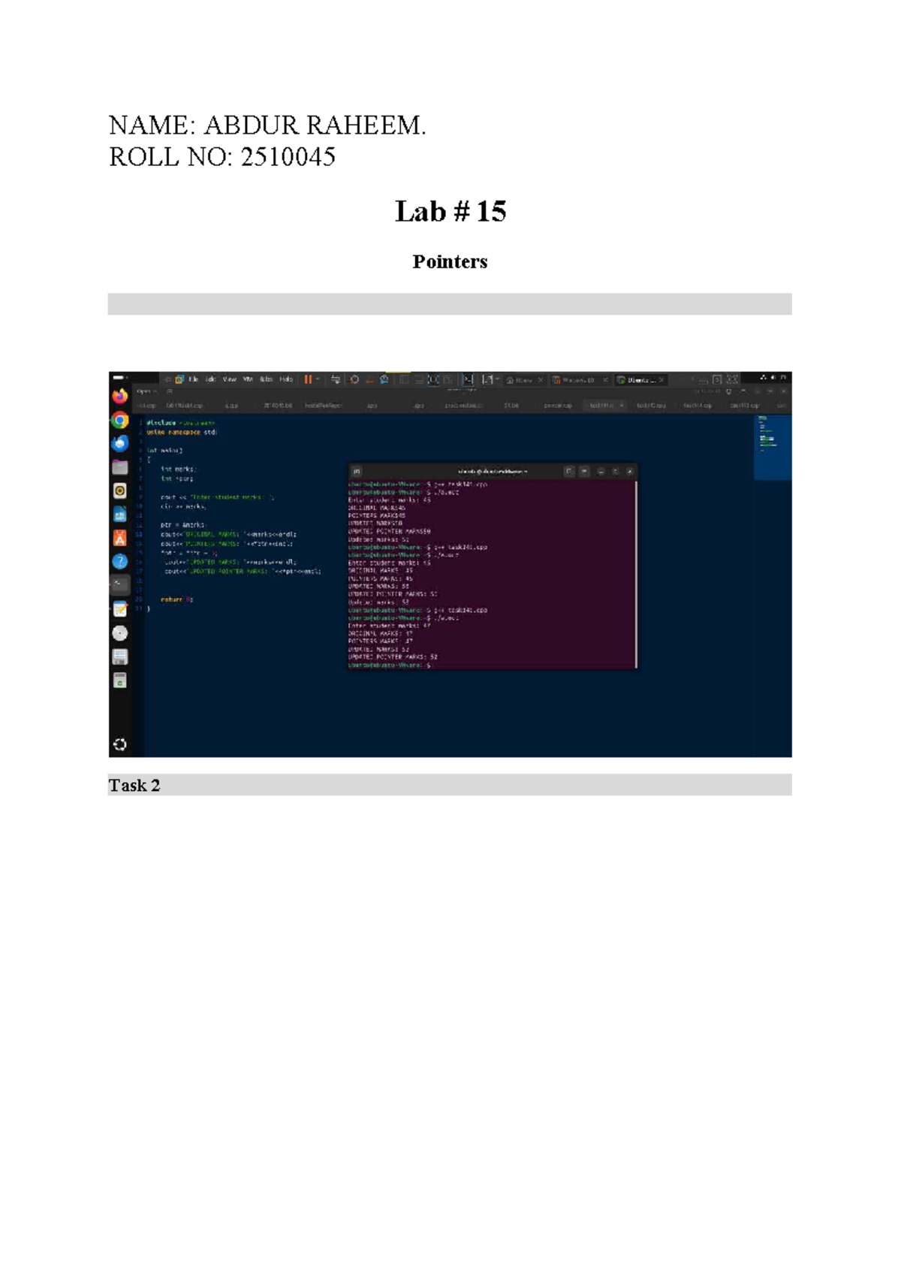Open the Trash icon in dock
This screenshot has width=901, height=1274.
pyautogui.click(x=119, y=681)
